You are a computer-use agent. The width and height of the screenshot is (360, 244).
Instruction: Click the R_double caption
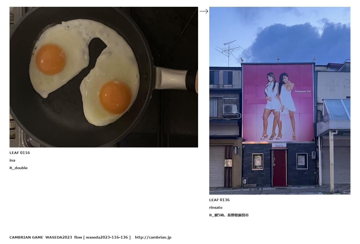click(x=19, y=168)
